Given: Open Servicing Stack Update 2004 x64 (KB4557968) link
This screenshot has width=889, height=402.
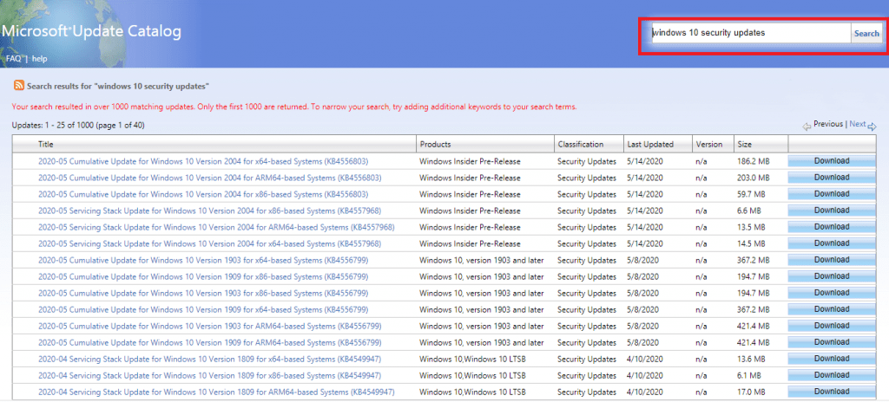Looking at the screenshot, I should [x=209, y=243].
